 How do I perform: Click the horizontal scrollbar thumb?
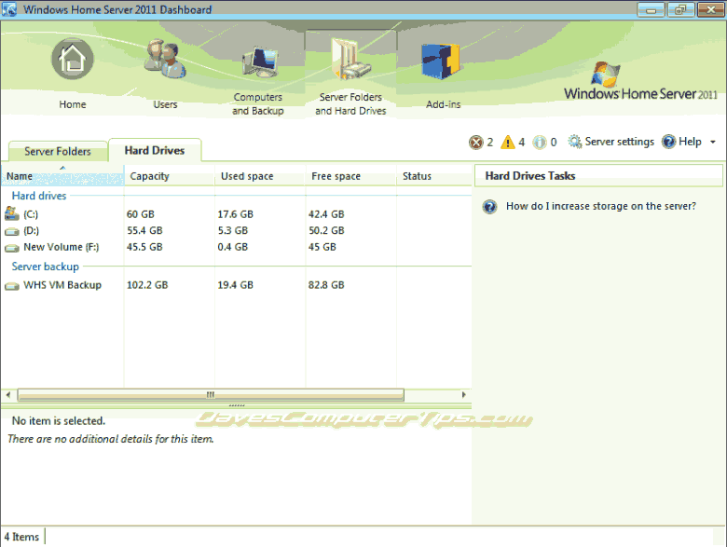[211, 395]
